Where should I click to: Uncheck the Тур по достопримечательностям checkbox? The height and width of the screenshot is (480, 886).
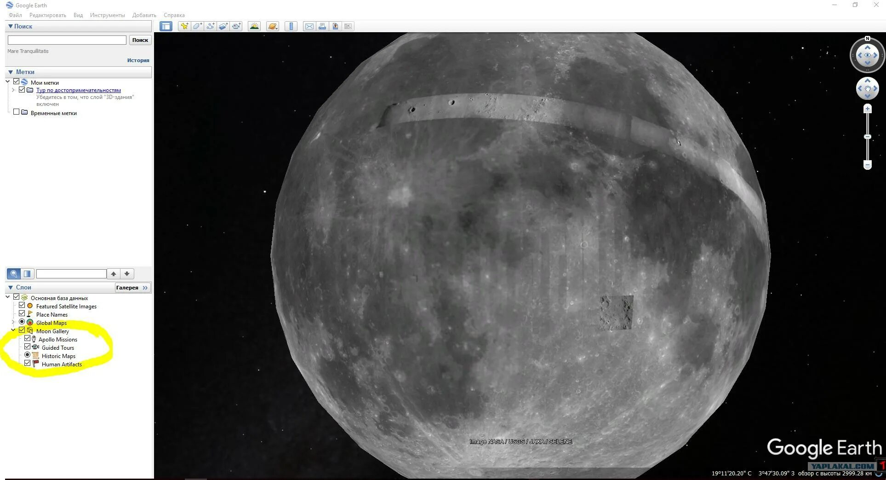[x=22, y=90]
